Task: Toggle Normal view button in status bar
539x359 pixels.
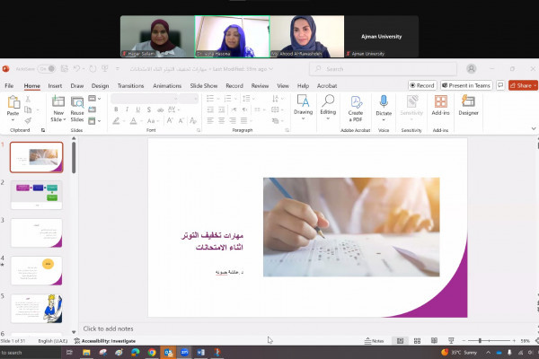Action: (x=400, y=341)
